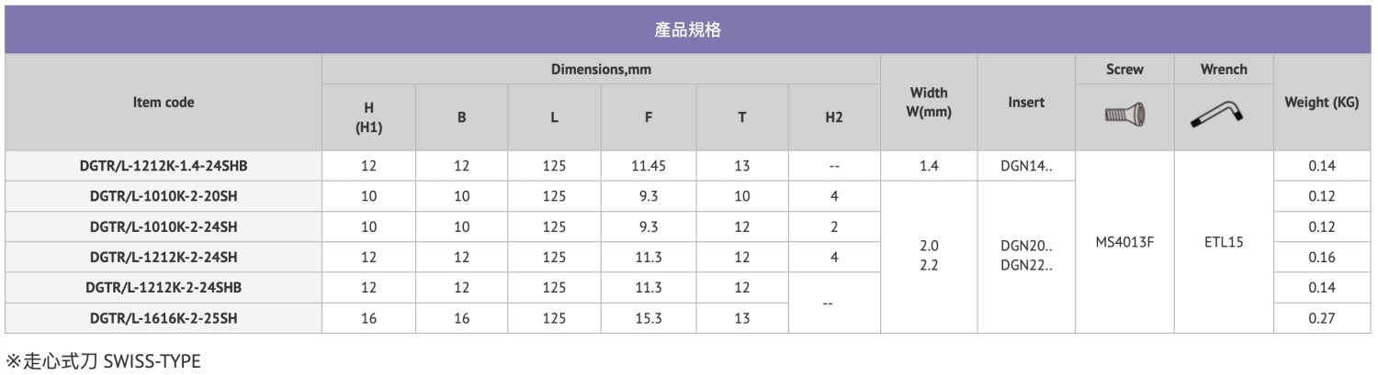
Task: Click the ETL15 wrench cell
Action: click(x=1224, y=242)
